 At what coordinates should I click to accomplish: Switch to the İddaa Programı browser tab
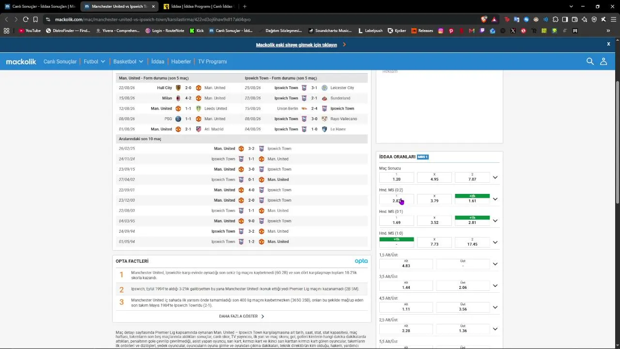pos(199,6)
